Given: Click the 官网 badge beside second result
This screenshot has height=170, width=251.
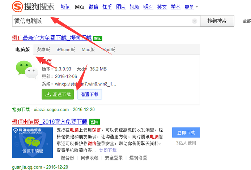Looking at the screenshot, I should pyautogui.click(x=94, y=122).
